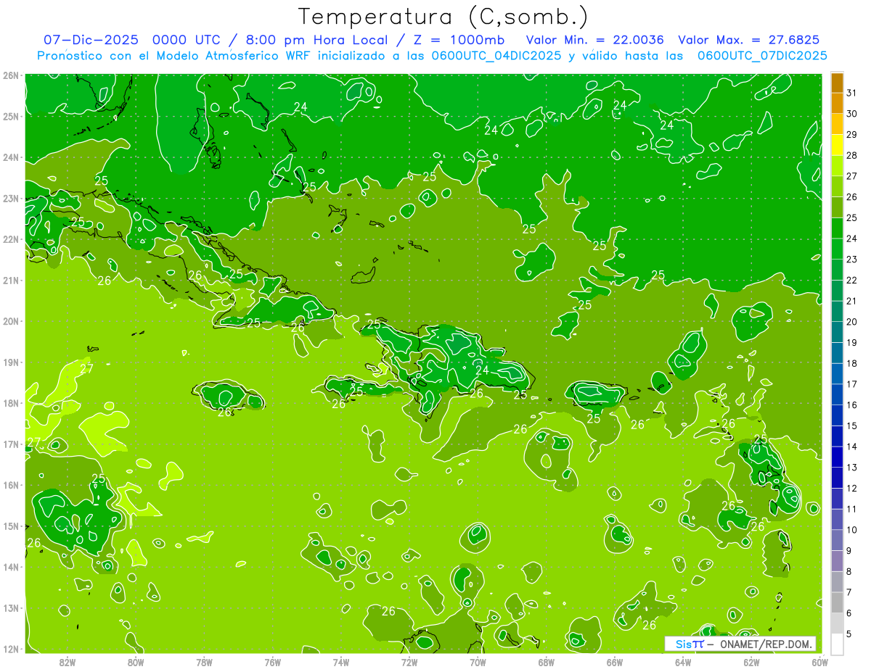Click the latitude label '24N'

10,157
